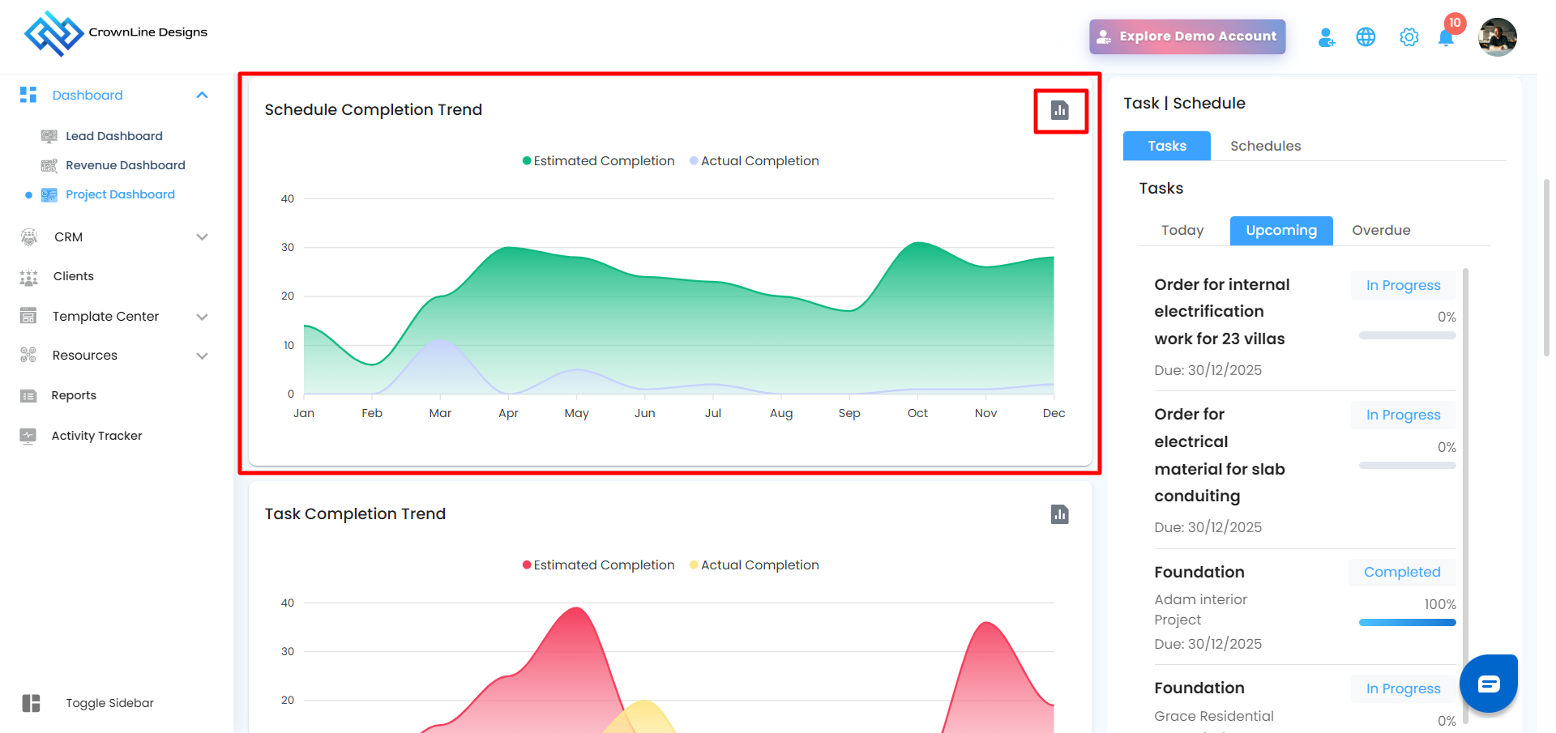
Task: Click the Foundation task 100% progress bar
Action: point(1407,622)
